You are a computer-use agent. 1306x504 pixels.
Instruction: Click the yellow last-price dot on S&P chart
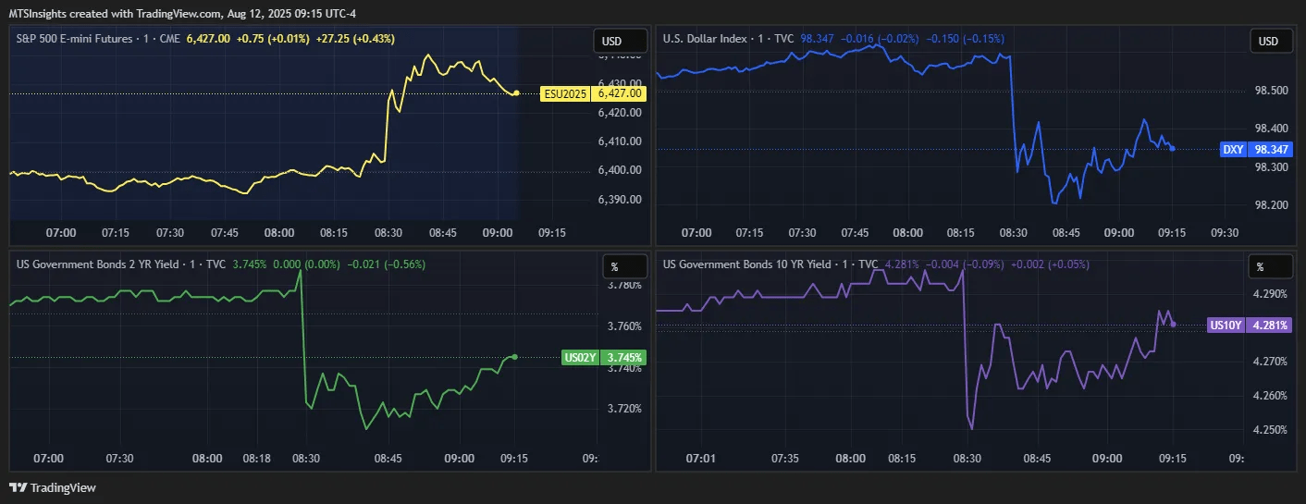point(516,92)
